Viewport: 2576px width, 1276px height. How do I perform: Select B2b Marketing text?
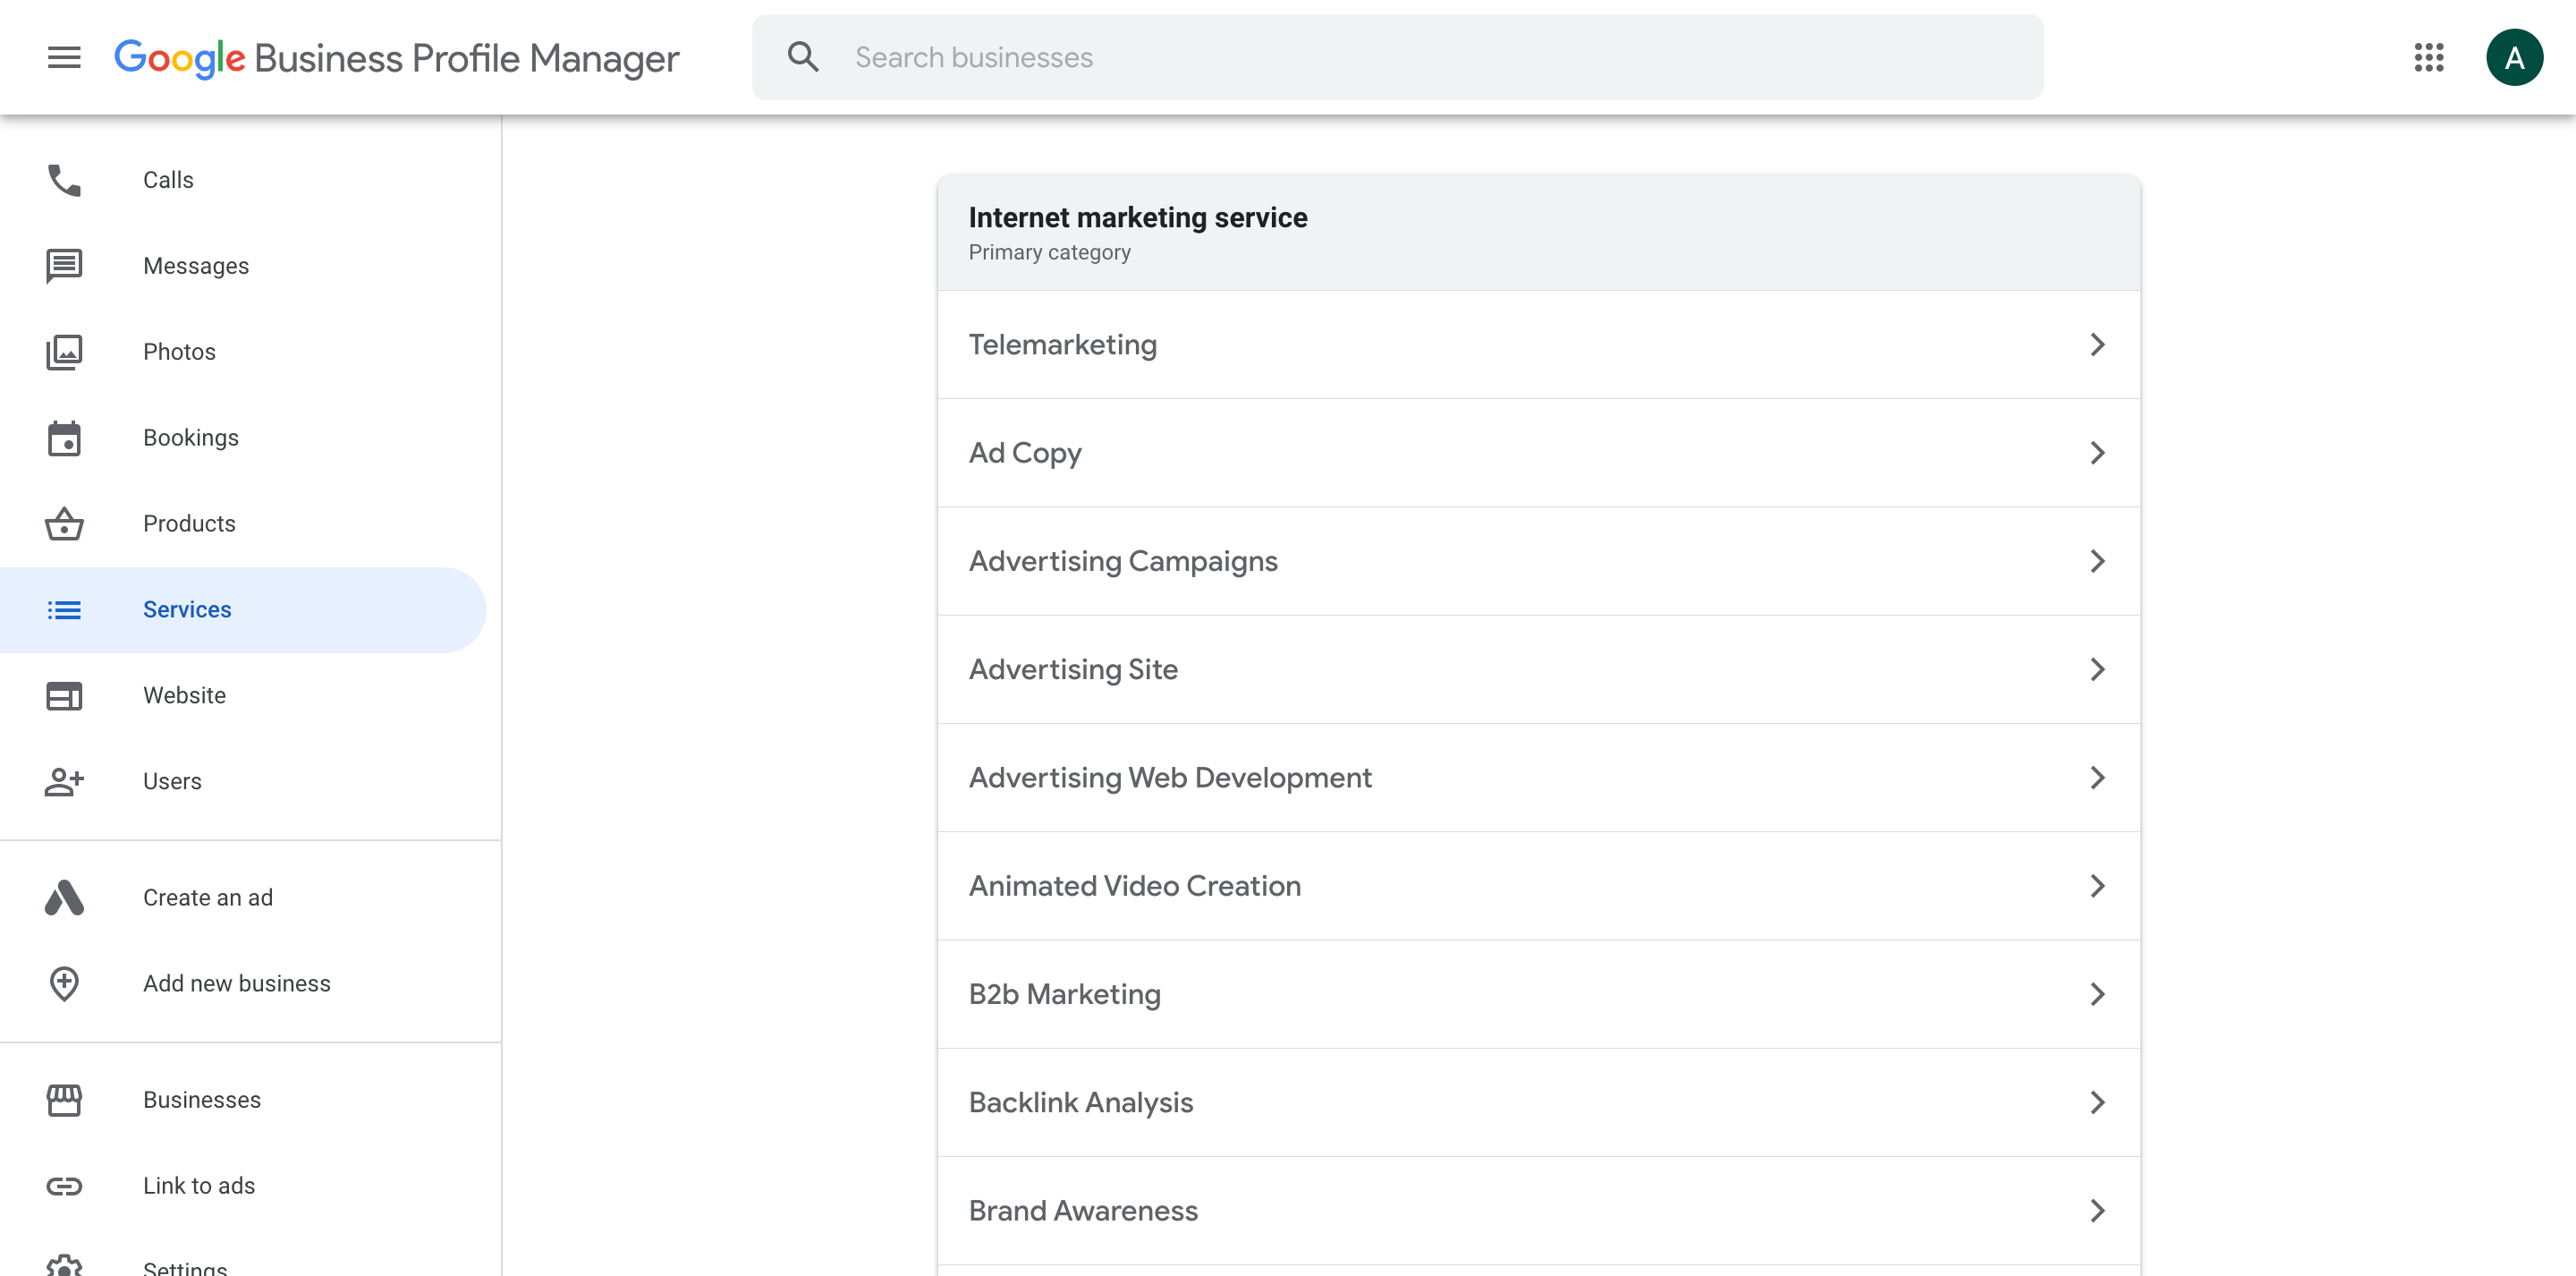1064,995
